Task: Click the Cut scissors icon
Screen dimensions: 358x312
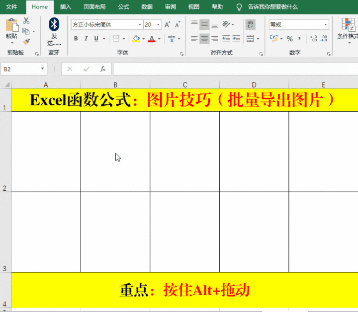Action: click(26, 20)
